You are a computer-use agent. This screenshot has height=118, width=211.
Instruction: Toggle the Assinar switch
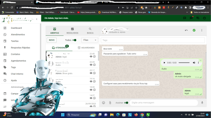click(x=126, y=103)
